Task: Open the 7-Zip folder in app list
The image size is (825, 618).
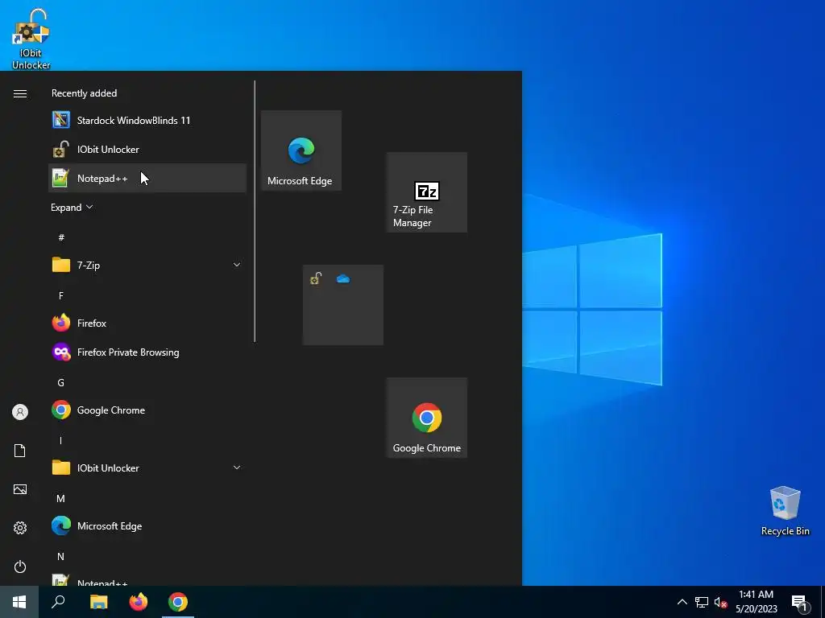Action: [147, 265]
